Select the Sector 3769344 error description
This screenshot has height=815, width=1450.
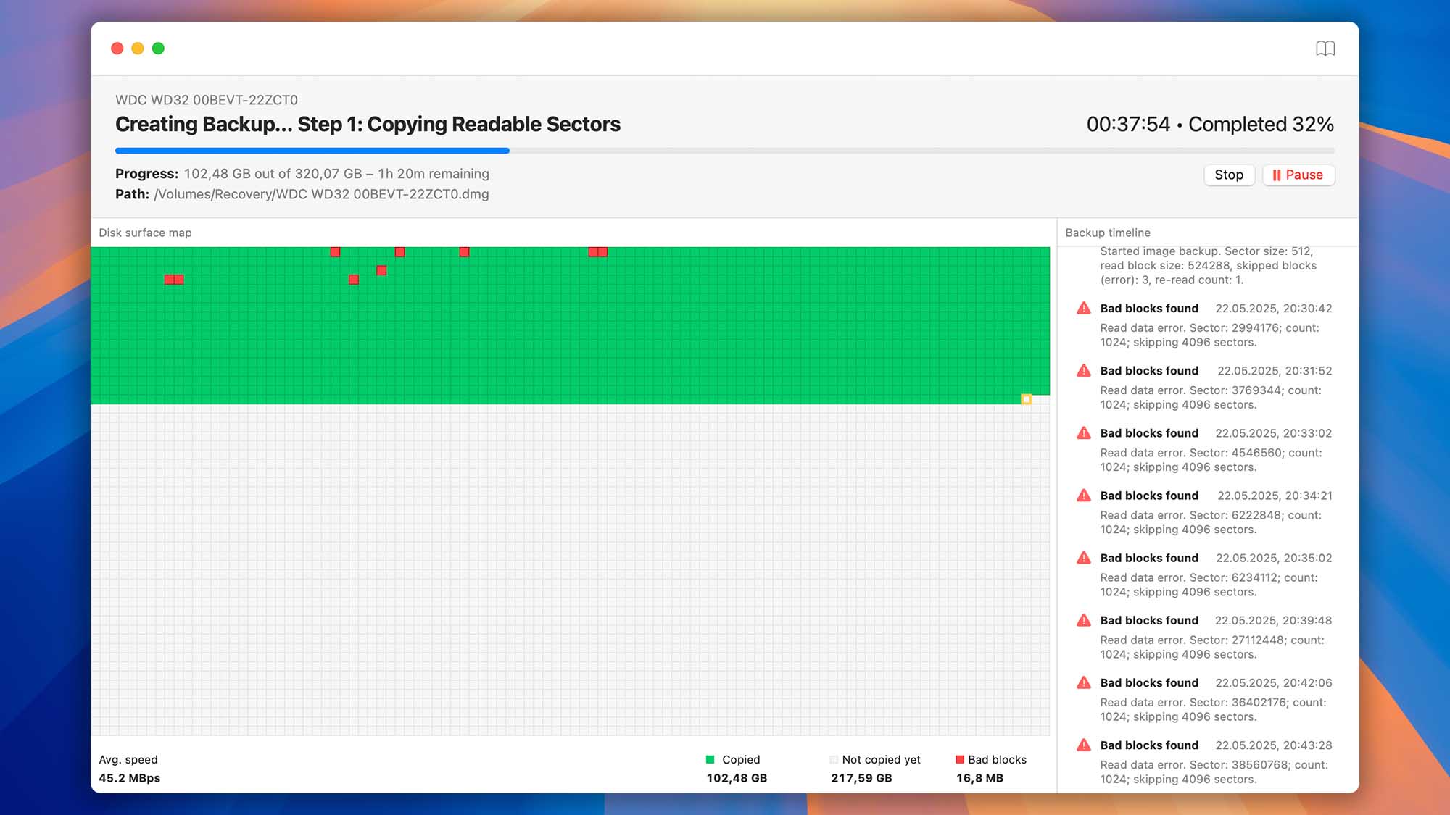click(1211, 397)
